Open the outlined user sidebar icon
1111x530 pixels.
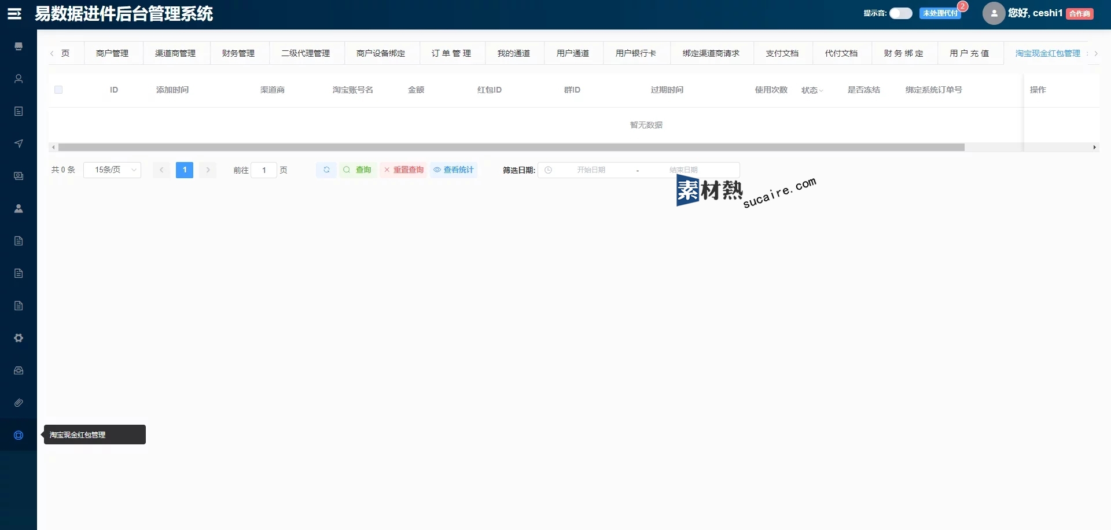(19, 79)
